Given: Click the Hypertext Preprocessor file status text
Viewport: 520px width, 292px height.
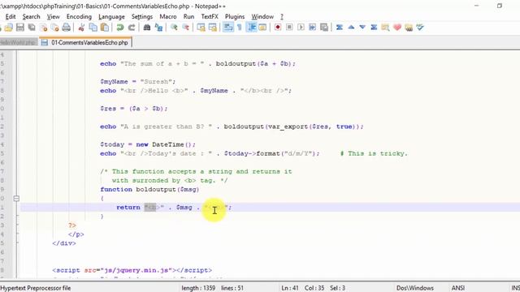Looking at the screenshot, I should click(x=36, y=288).
